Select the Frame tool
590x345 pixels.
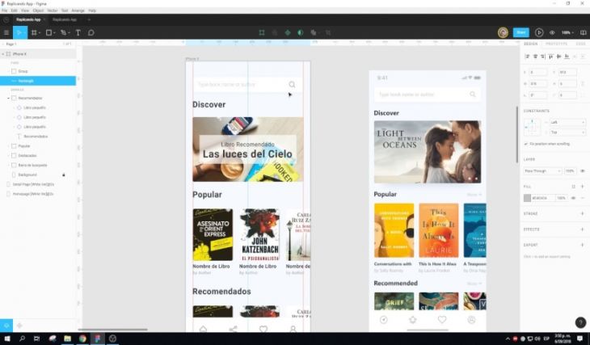tap(34, 33)
